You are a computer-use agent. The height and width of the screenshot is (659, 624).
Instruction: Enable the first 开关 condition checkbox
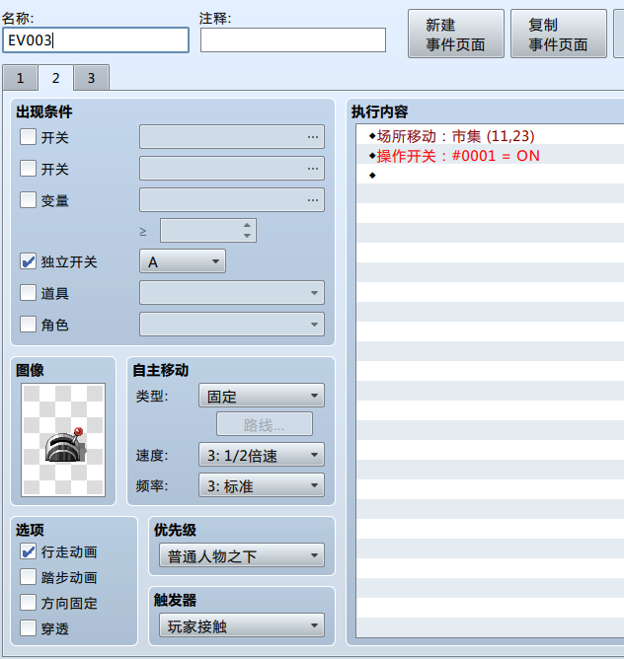[29, 137]
